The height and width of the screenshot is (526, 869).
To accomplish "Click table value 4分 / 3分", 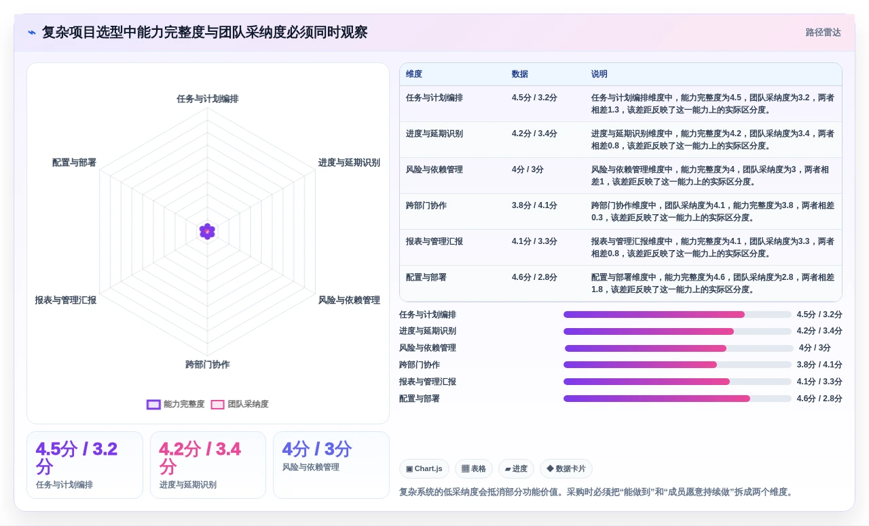I will pos(528,169).
